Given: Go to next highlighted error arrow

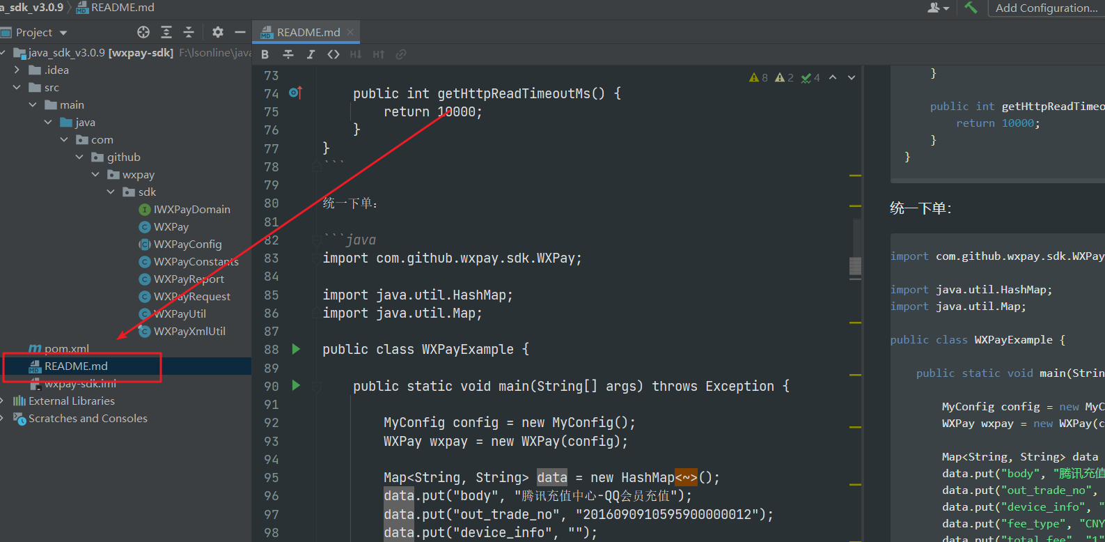Looking at the screenshot, I should coord(852,77).
